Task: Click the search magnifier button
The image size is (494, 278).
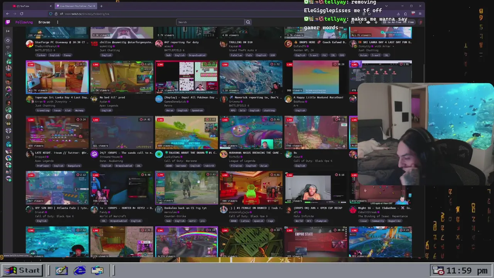Action: point(248,22)
